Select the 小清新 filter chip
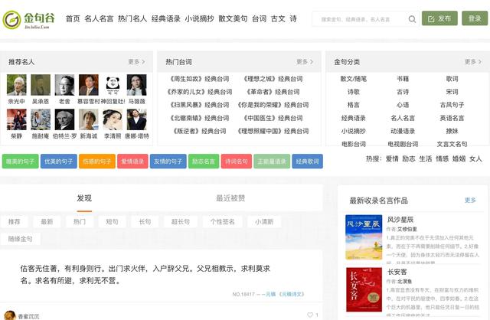This screenshot has height=320, width=490. point(266,221)
